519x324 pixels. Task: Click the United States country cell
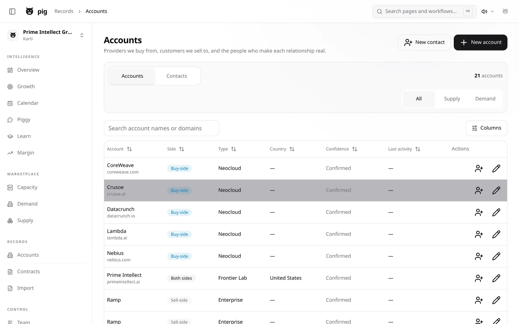[286, 278]
